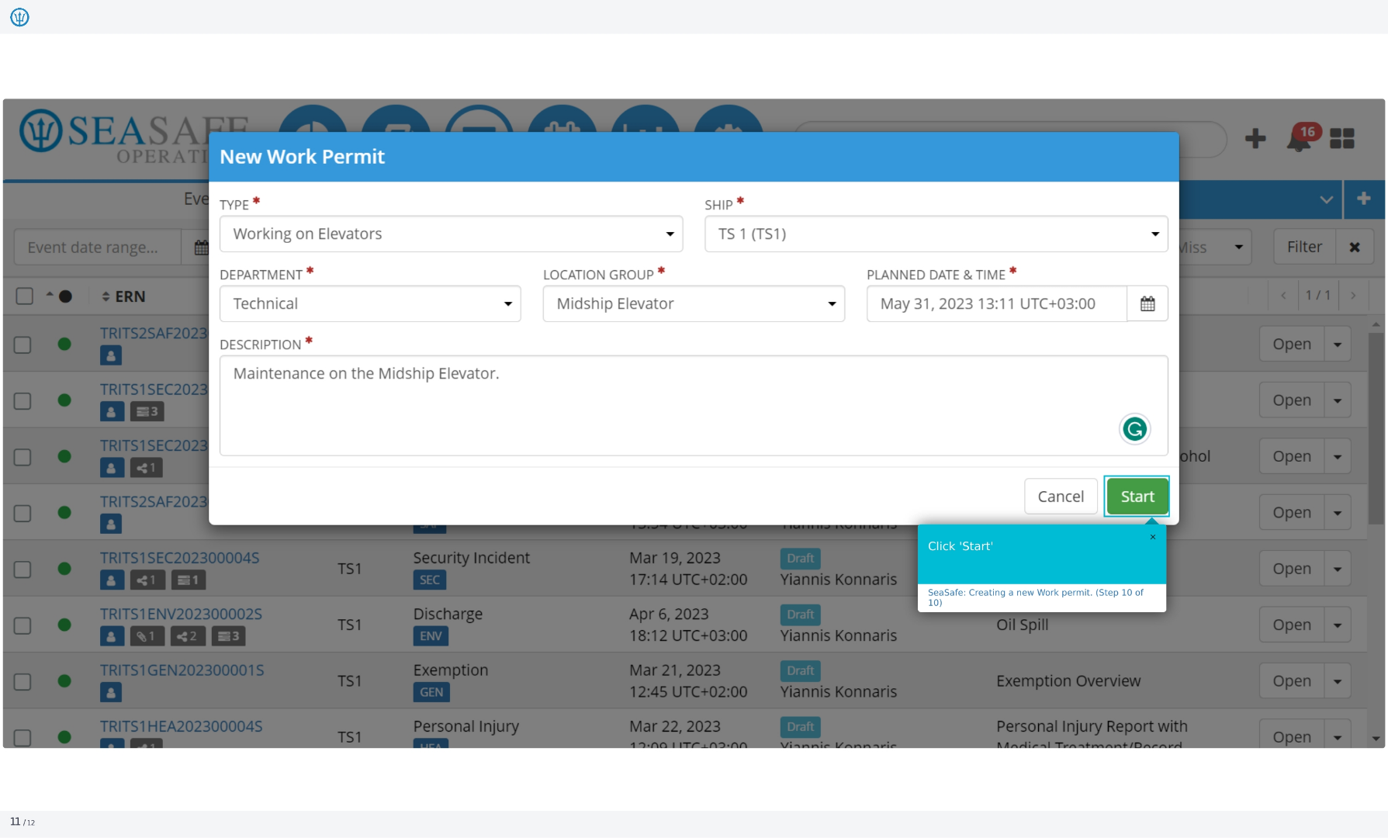Click the GEN tag under Exemption

(x=431, y=692)
